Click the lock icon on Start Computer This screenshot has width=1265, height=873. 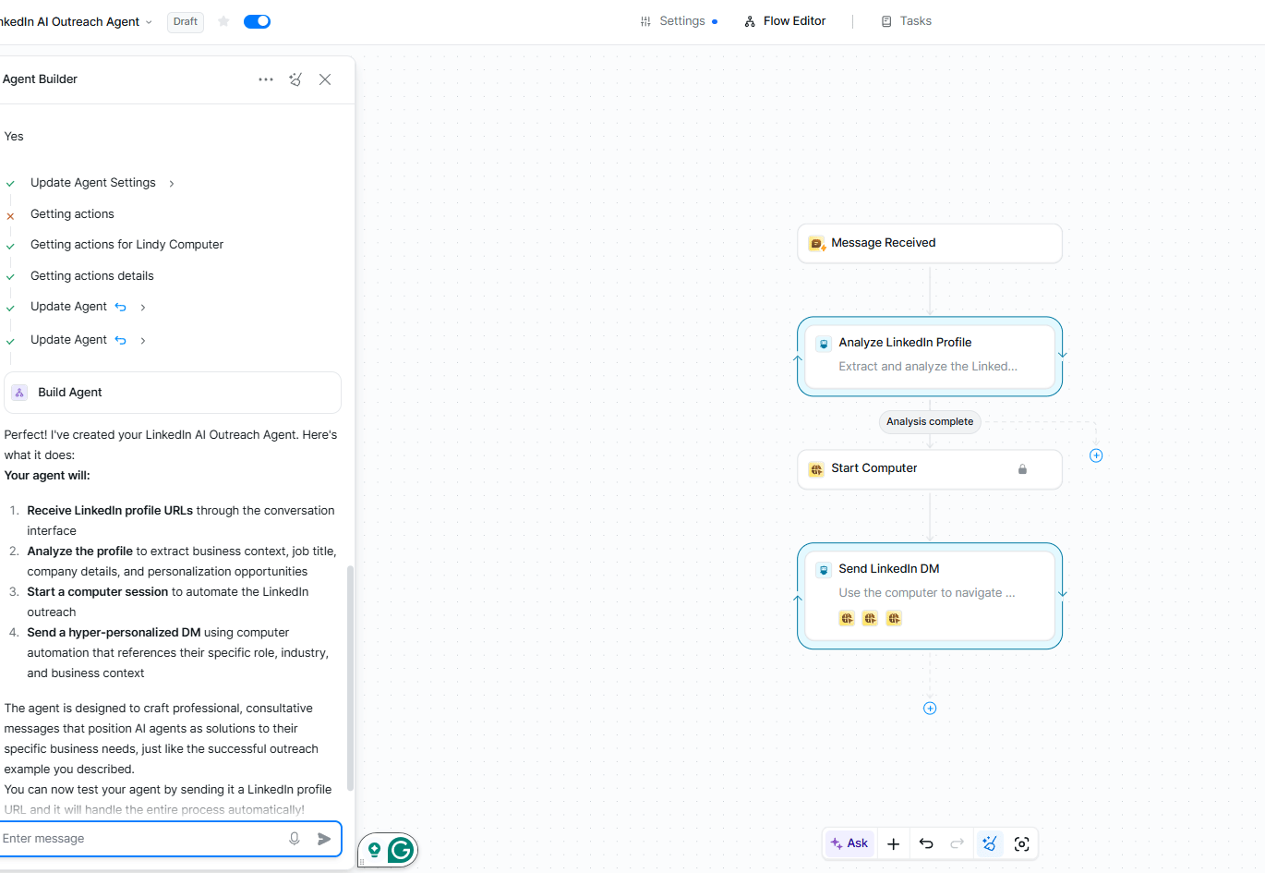[1022, 469]
